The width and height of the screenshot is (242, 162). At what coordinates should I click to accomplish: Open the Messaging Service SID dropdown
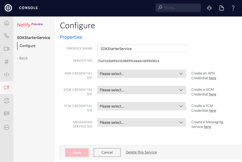click(141, 122)
